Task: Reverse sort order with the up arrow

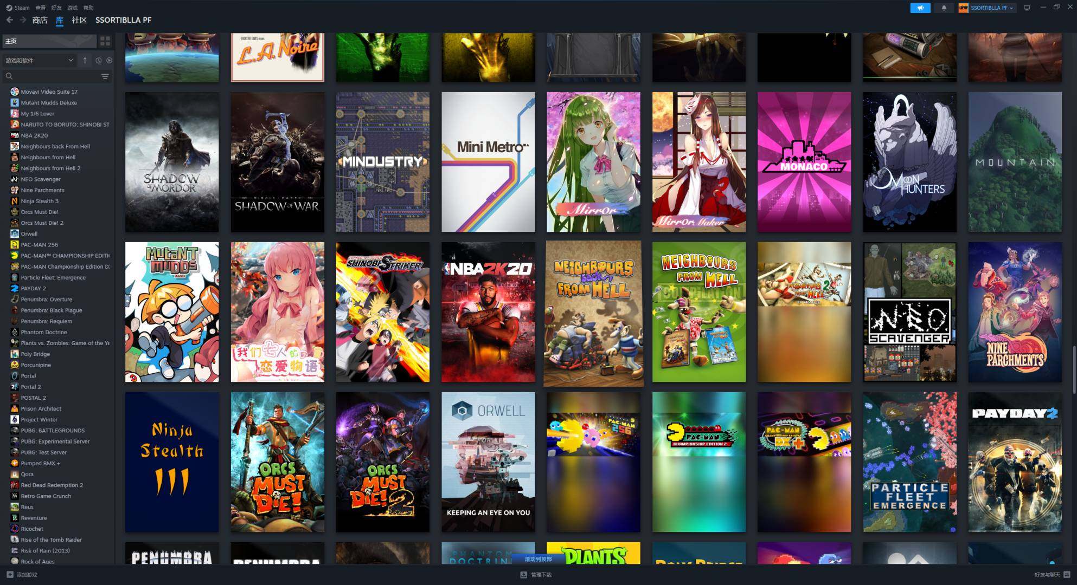Action: tap(85, 61)
